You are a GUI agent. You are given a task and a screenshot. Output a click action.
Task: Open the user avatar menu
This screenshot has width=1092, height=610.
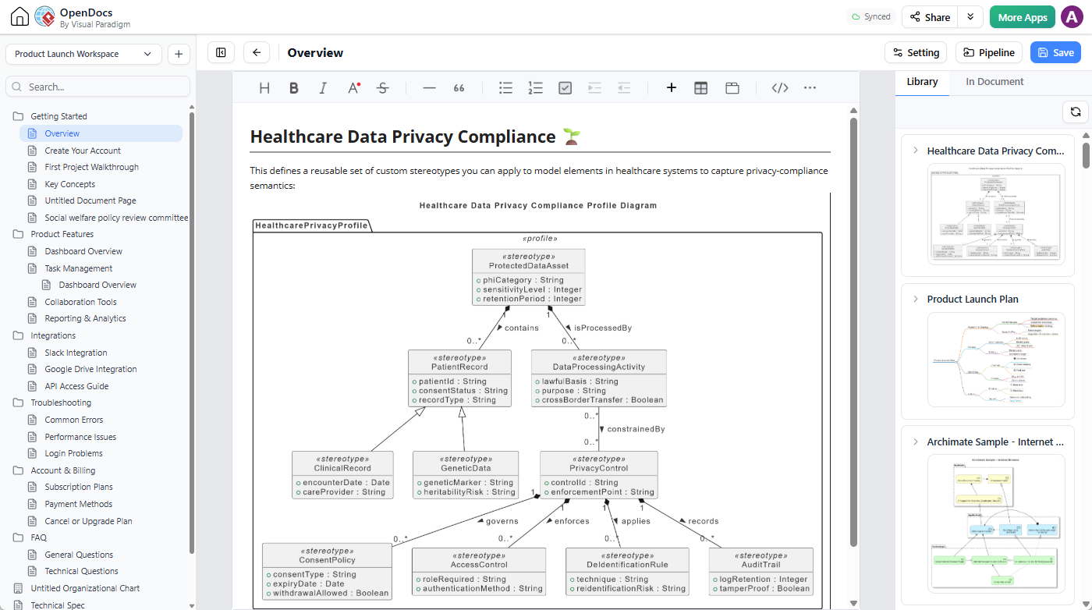coord(1072,17)
